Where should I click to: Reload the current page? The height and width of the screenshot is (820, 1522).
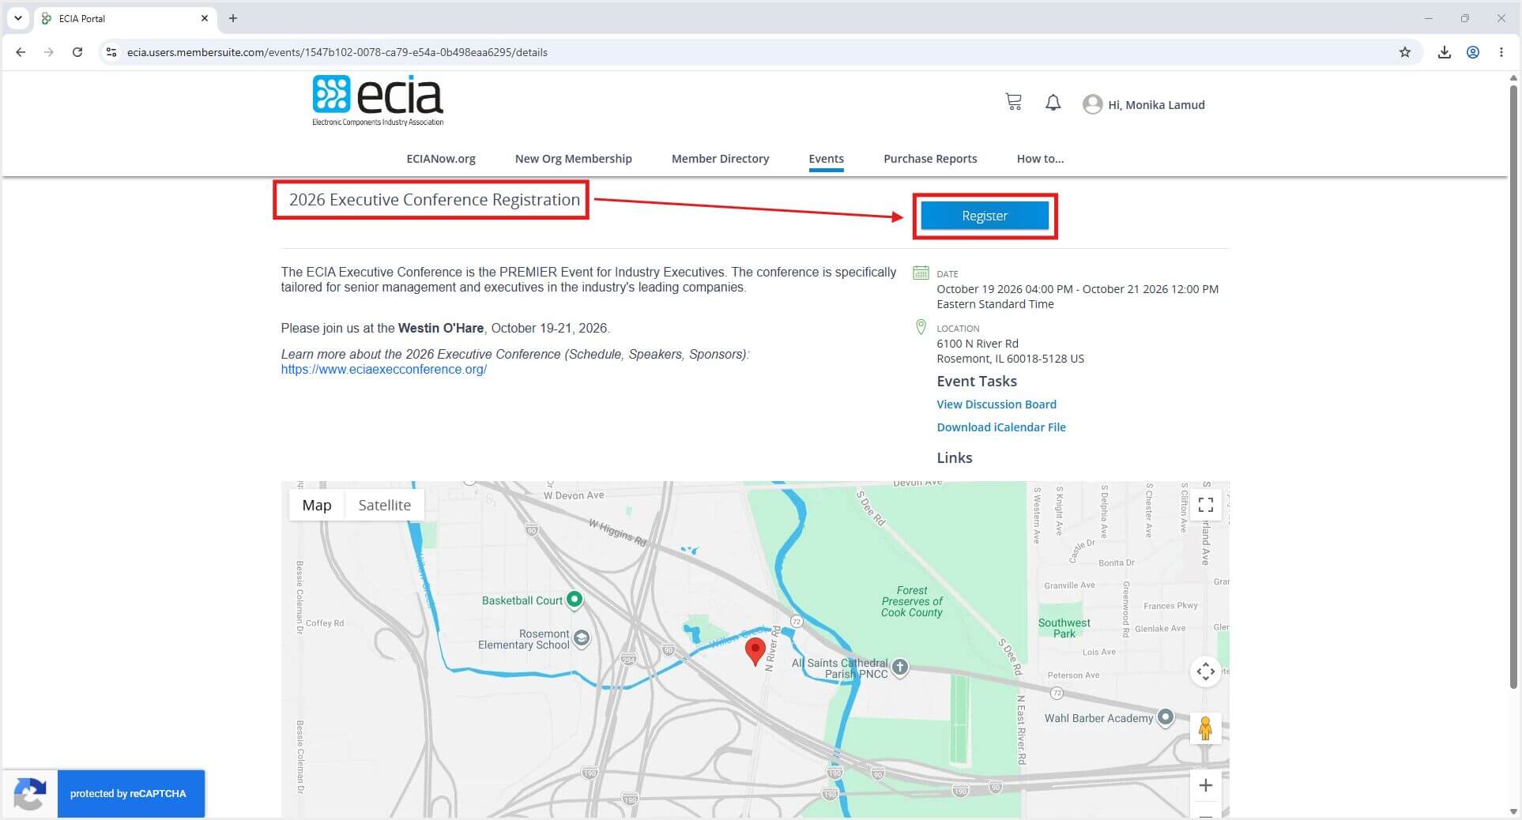[77, 52]
